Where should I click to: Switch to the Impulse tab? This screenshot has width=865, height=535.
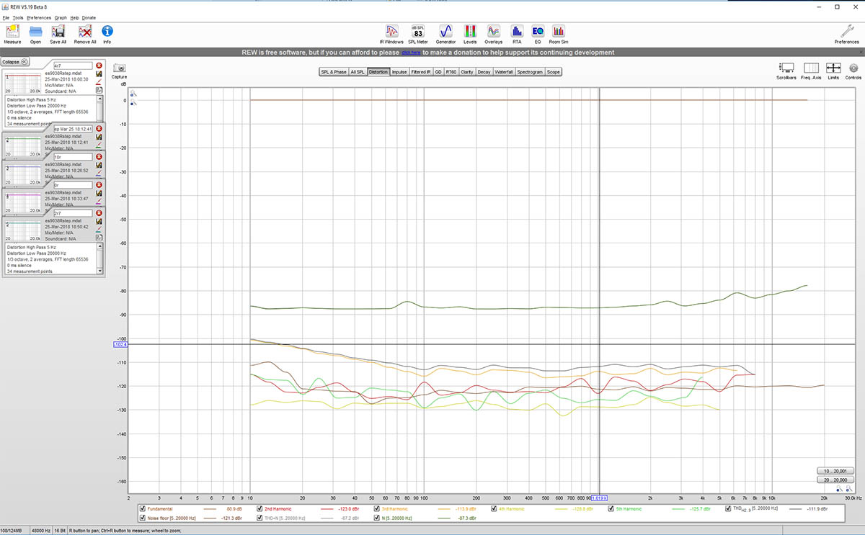[x=399, y=72]
